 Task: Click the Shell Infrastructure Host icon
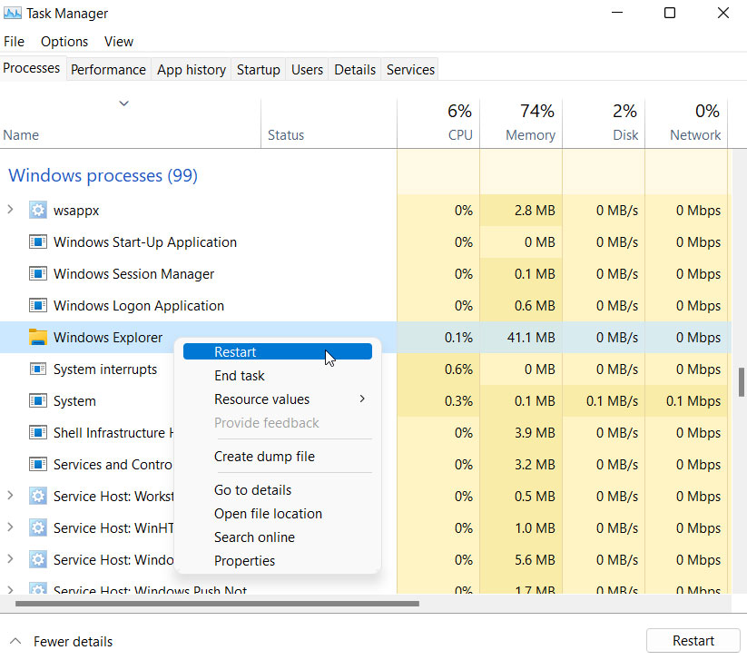37,432
